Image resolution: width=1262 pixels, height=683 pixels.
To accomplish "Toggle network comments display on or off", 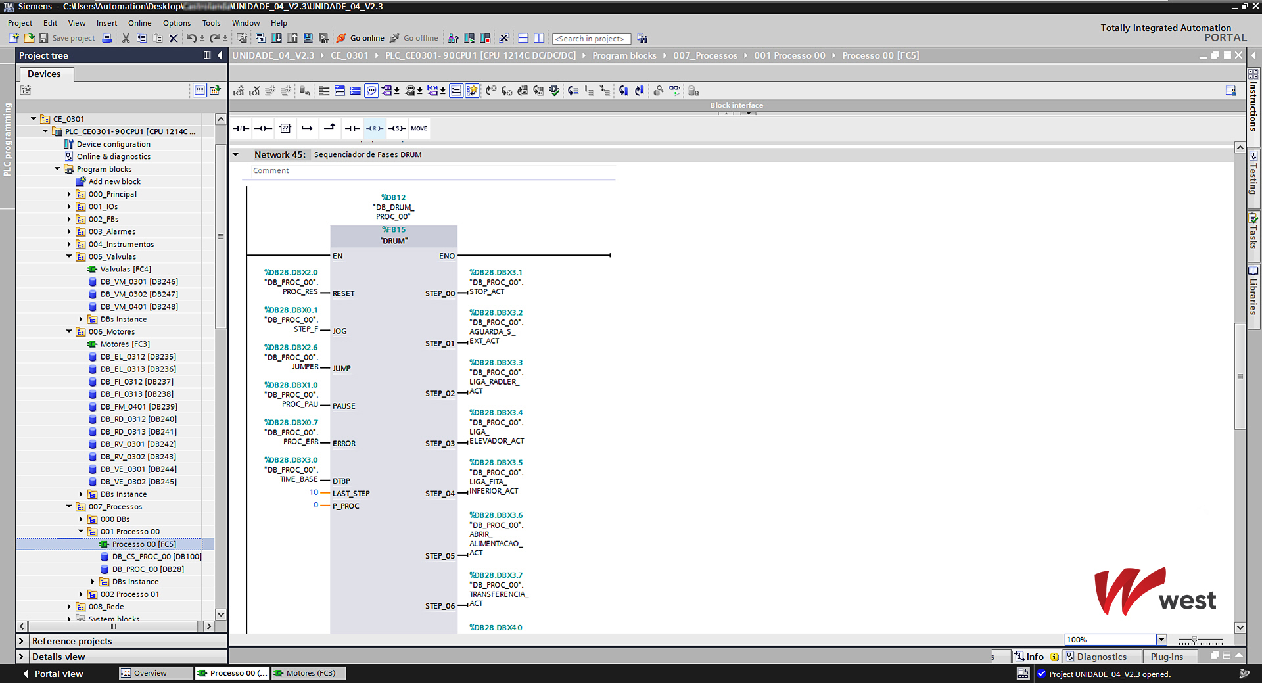I will [371, 91].
